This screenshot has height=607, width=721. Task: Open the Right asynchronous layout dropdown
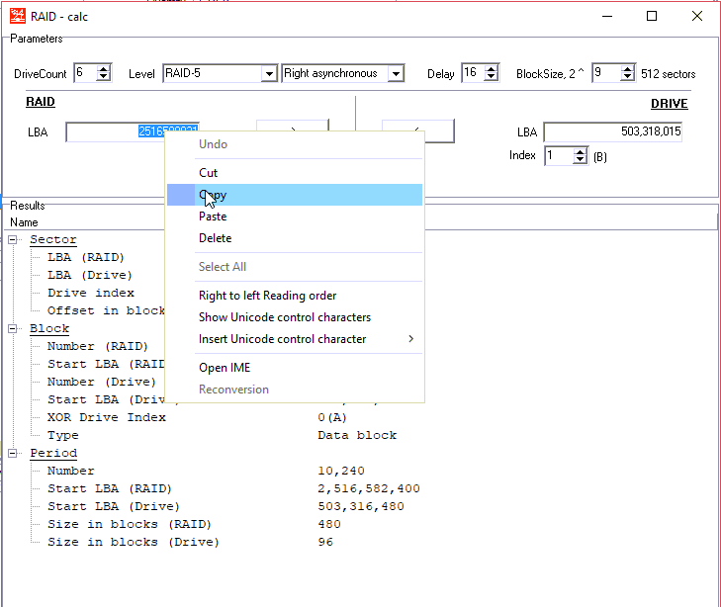[x=396, y=74]
